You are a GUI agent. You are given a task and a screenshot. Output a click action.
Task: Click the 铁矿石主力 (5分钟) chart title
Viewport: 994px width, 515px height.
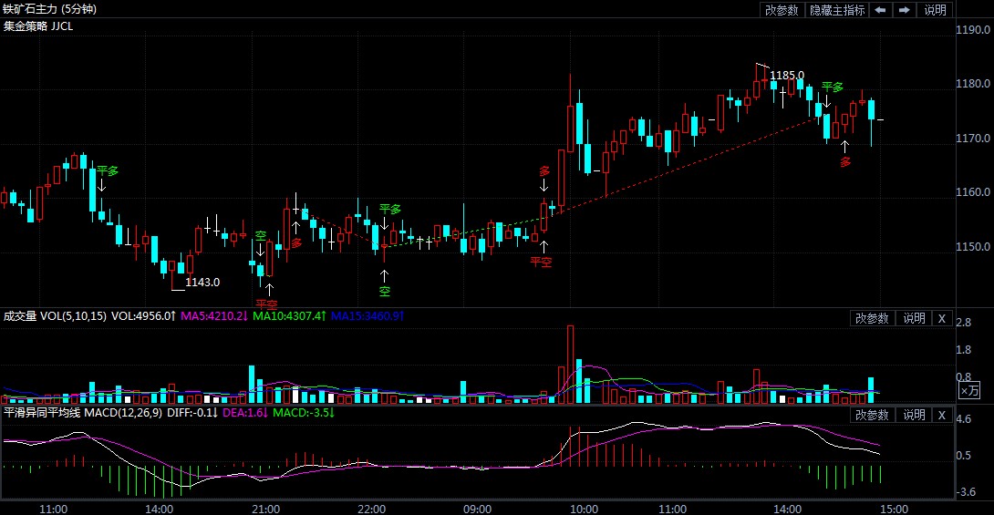click(x=49, y=9)
